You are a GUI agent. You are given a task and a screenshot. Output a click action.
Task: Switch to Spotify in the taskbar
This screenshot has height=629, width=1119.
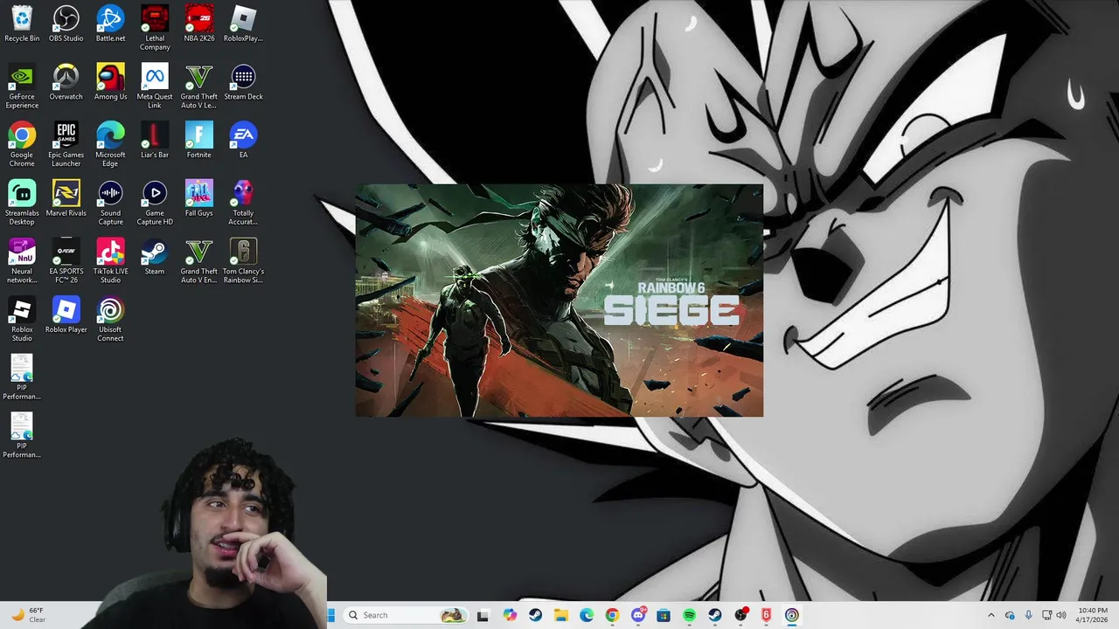point(689,615)
